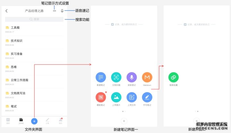Choose the red 模板笔记 icon
Image resolution: width=231 pixels, height=133 pixels.
click(x=101, y=97)
